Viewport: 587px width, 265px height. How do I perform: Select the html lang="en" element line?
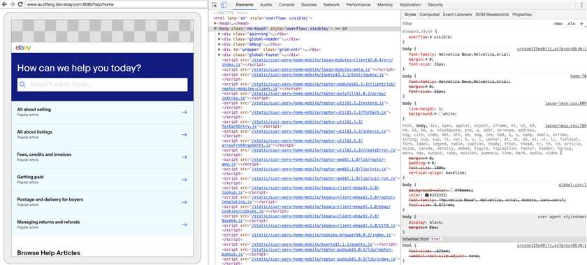[x=263, y=18]
